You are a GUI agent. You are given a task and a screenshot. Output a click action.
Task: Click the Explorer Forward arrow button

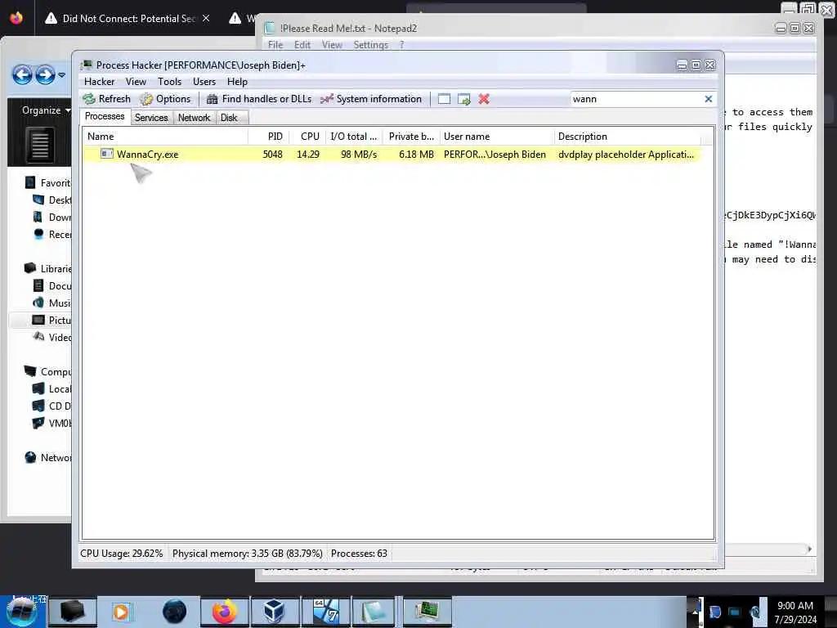[46, 74]
